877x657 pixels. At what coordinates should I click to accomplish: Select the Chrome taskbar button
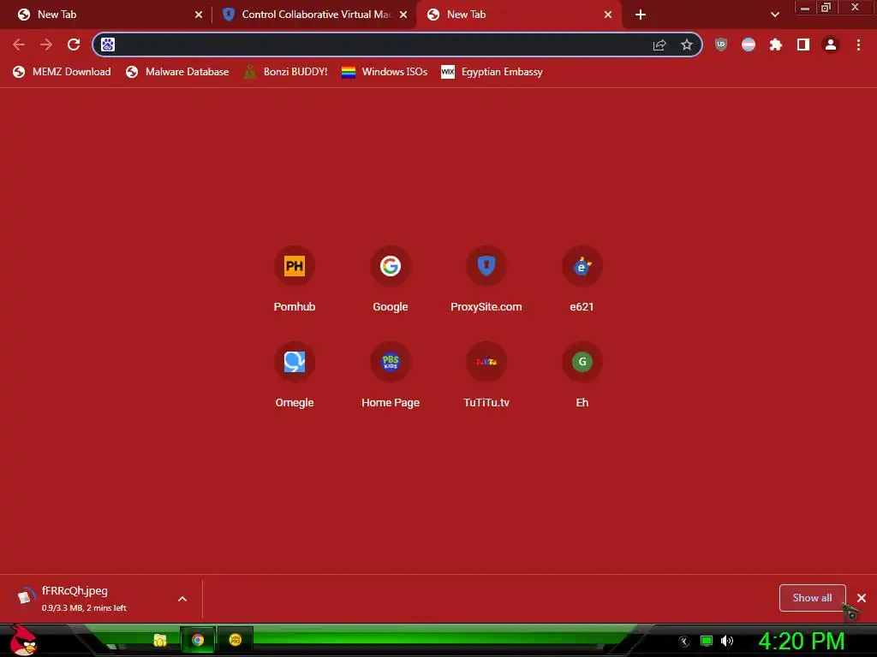coord(198,640)
